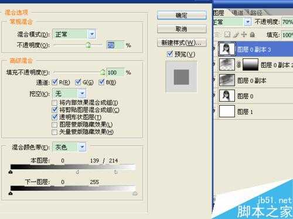
Task: Switch to the 通道 (Channels) tab
Action: coord(238,13)
